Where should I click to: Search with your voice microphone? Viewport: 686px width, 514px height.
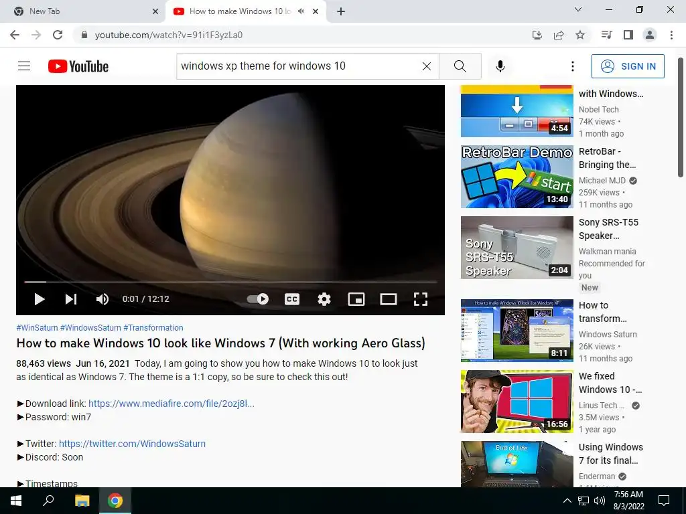pos(500,66)
